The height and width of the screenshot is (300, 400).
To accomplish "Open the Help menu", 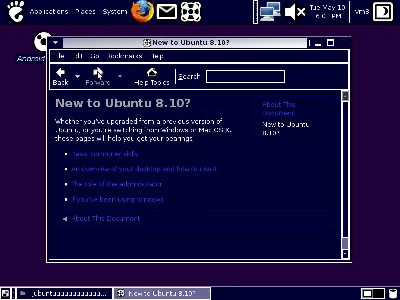I will (x=156, y=56).
